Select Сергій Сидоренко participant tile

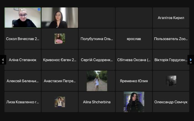pyautogui.click(x=97, y=60)
